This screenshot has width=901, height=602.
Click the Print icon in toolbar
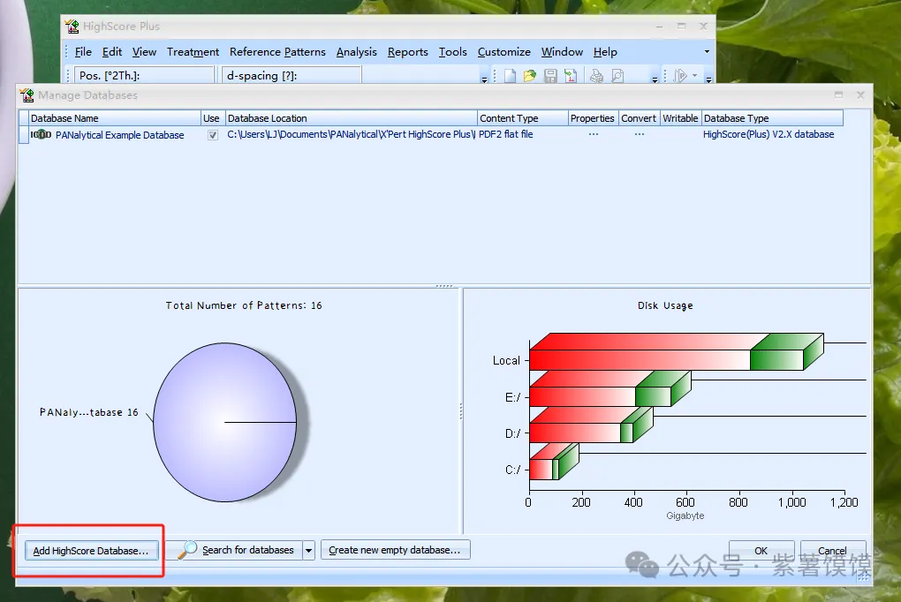coord(597,76)
